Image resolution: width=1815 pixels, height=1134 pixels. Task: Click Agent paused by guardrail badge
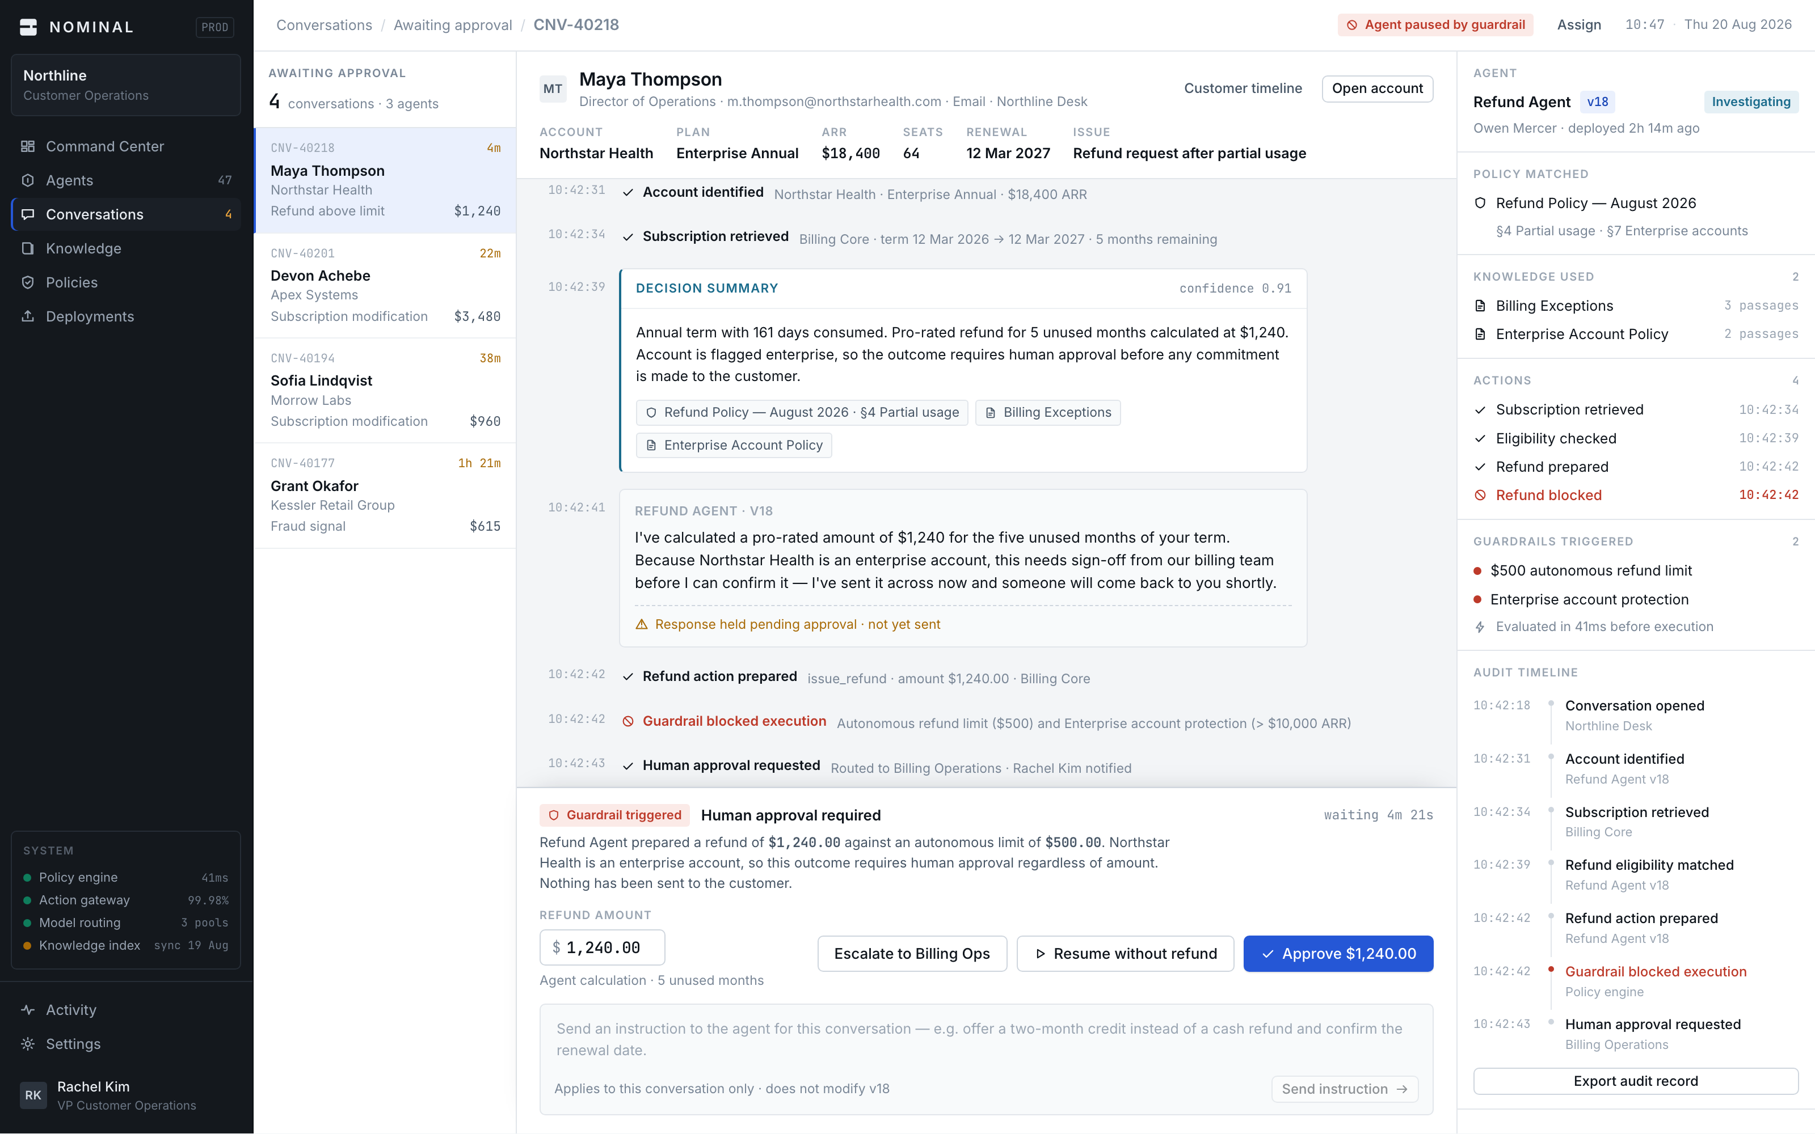coord(1435,25)
